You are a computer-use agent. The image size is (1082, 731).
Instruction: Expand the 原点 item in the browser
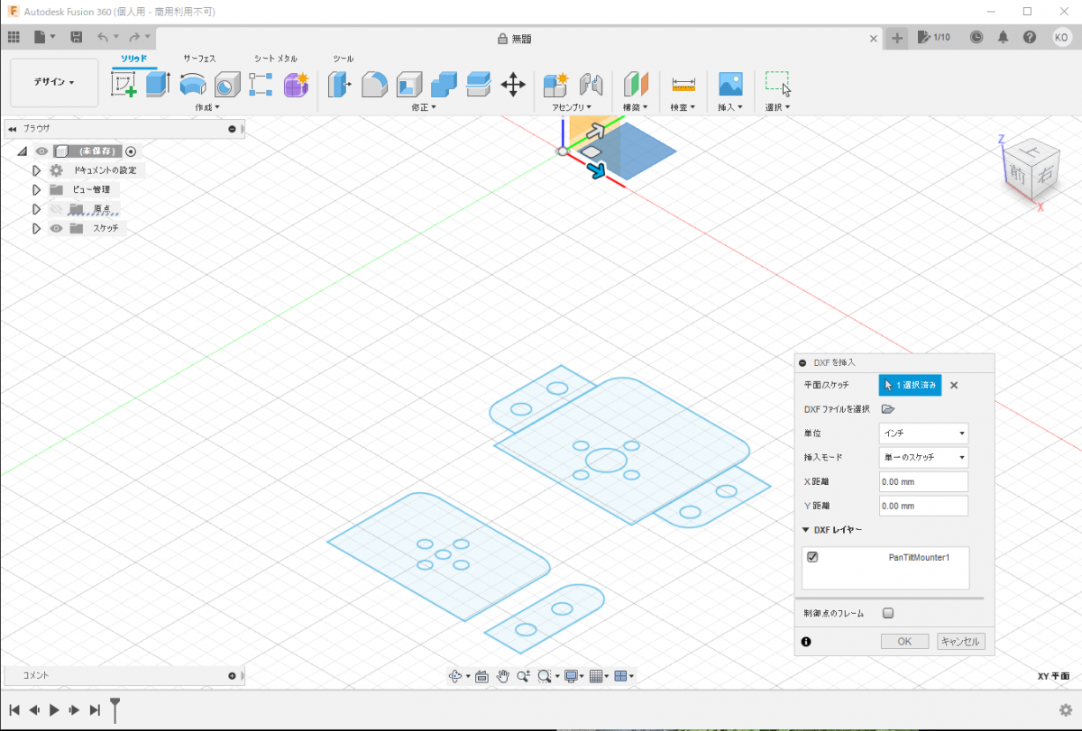(36, 208)
